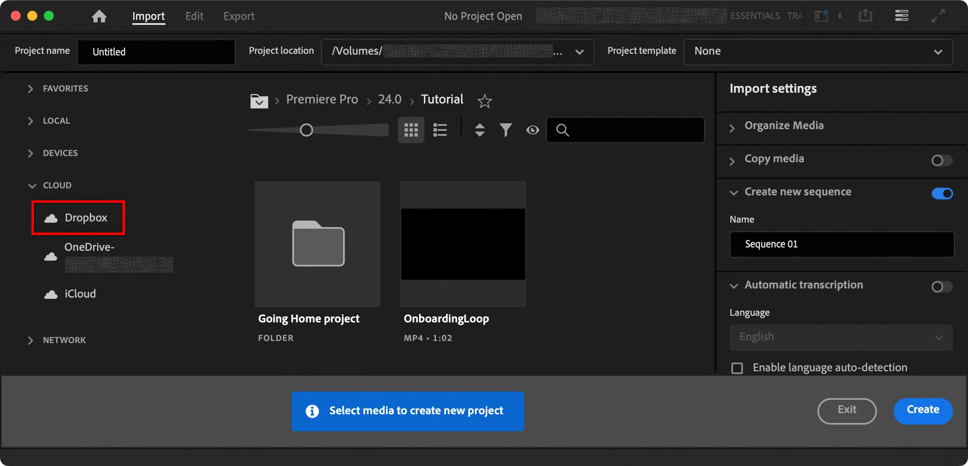The width and height of the screenshot is (968, 466).
Task: Turn off Create new sequence toggle
Action: tap(942, 193)
